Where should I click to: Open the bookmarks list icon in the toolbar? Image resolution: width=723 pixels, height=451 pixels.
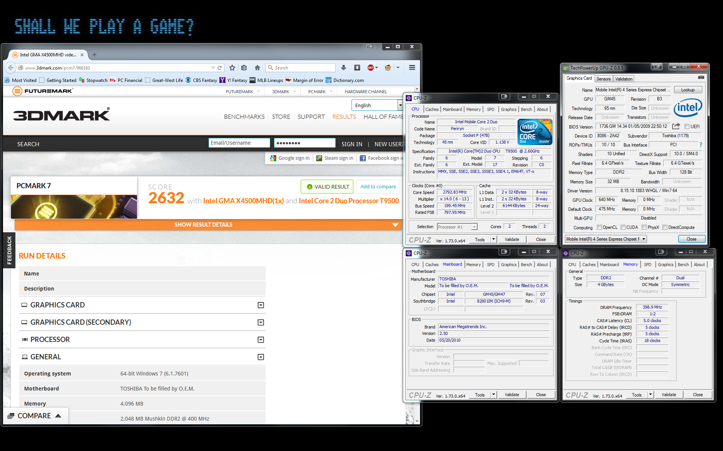click(244, 68)
